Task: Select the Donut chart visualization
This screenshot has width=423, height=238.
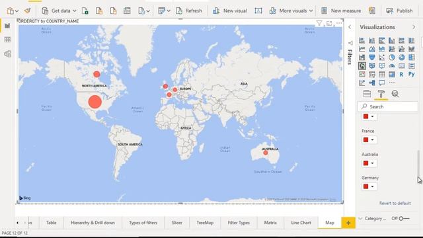Action: [x=402, y=58]
